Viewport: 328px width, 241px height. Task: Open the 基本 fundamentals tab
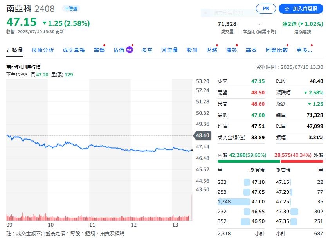click(x=251, y=50)
